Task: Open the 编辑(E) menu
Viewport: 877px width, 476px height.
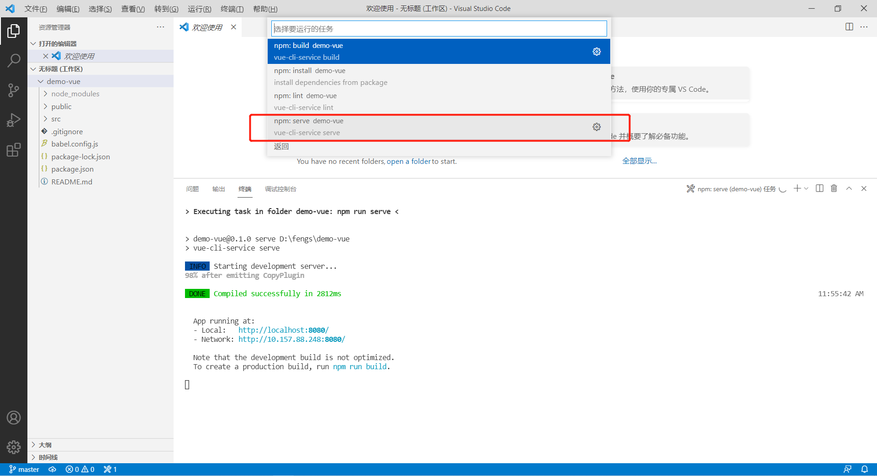Action: point(68,9)
